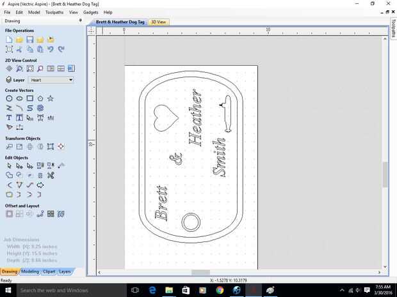Copy the selected objects

[x=30, y=49]
